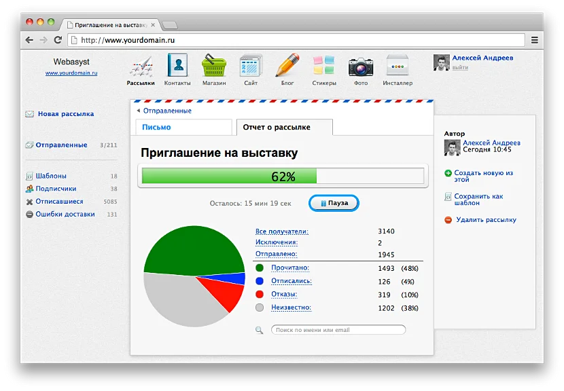Click the browser reload icon
Viewport: 564px width, 391px height.
tap(58, 40)
